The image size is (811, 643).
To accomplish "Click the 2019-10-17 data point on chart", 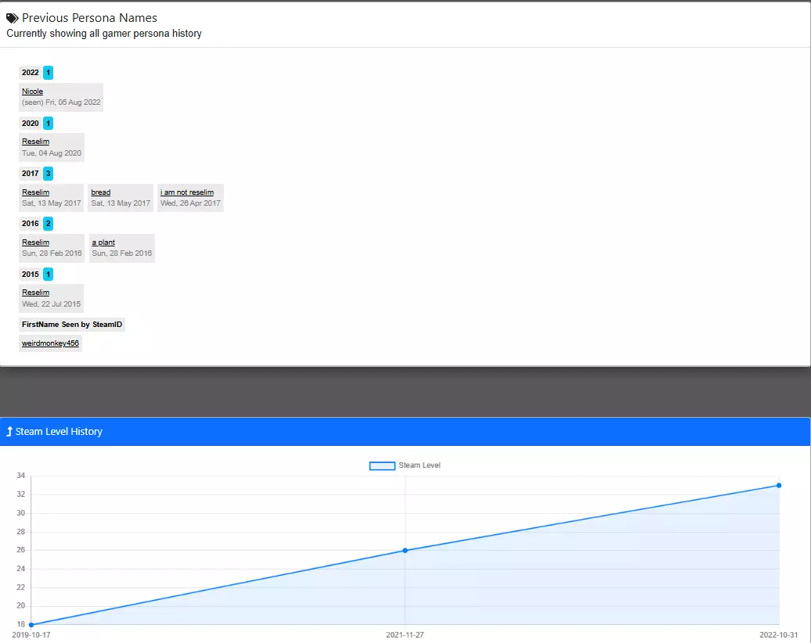I will 31,625.
